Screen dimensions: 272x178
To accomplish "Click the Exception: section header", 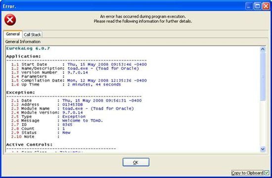I will point(20,92).
